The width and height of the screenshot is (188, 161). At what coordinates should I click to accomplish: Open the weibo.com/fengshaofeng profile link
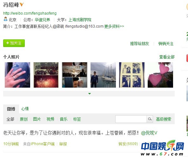point(30,13)
